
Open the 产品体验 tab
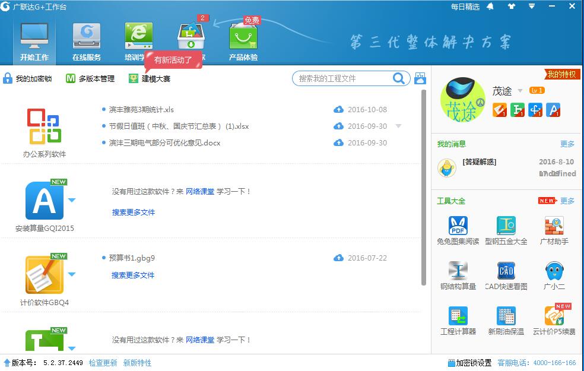tap(243, 42)
